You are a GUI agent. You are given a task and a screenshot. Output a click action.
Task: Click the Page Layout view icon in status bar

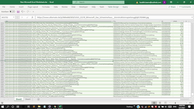point(160,103)
